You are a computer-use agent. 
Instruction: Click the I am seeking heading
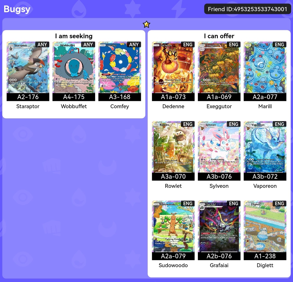point(74,36)
